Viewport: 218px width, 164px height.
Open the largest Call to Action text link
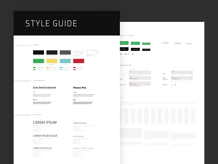coord(165,43)
